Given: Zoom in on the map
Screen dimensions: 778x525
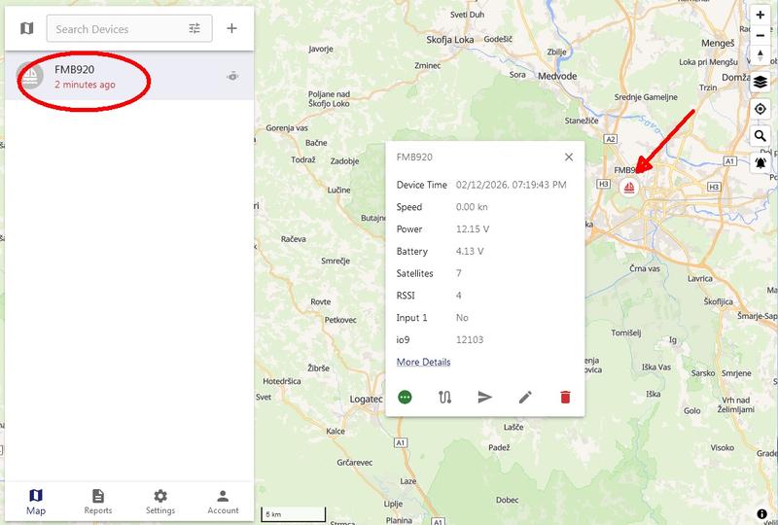Looking at the screenshot, I should click(x=760, y=15).
